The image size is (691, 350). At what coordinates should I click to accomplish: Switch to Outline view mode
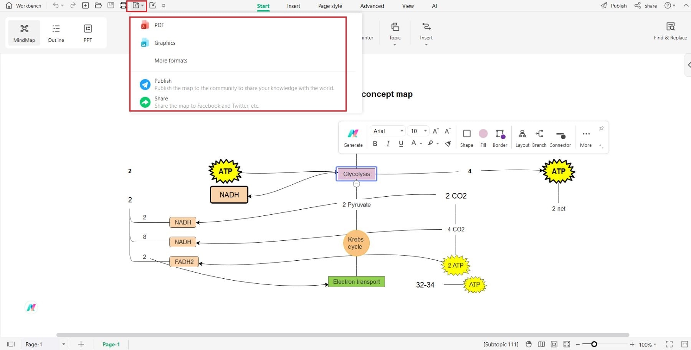click(56, 33)
